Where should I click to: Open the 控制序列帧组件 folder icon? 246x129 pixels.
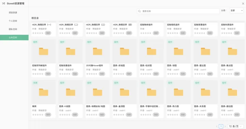click(x=43, y=52)
